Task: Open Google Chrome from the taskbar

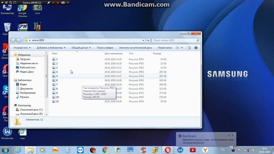Action: (x=105, y=150)
